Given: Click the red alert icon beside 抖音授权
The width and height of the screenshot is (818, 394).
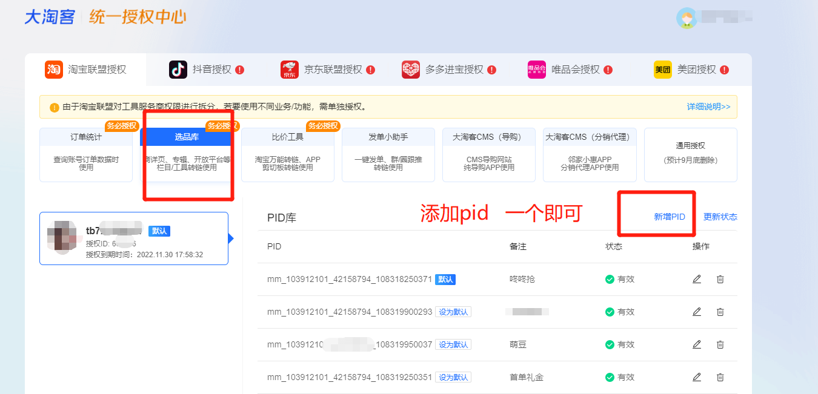Looking at the screenshot, I should (x=240, y=70).
